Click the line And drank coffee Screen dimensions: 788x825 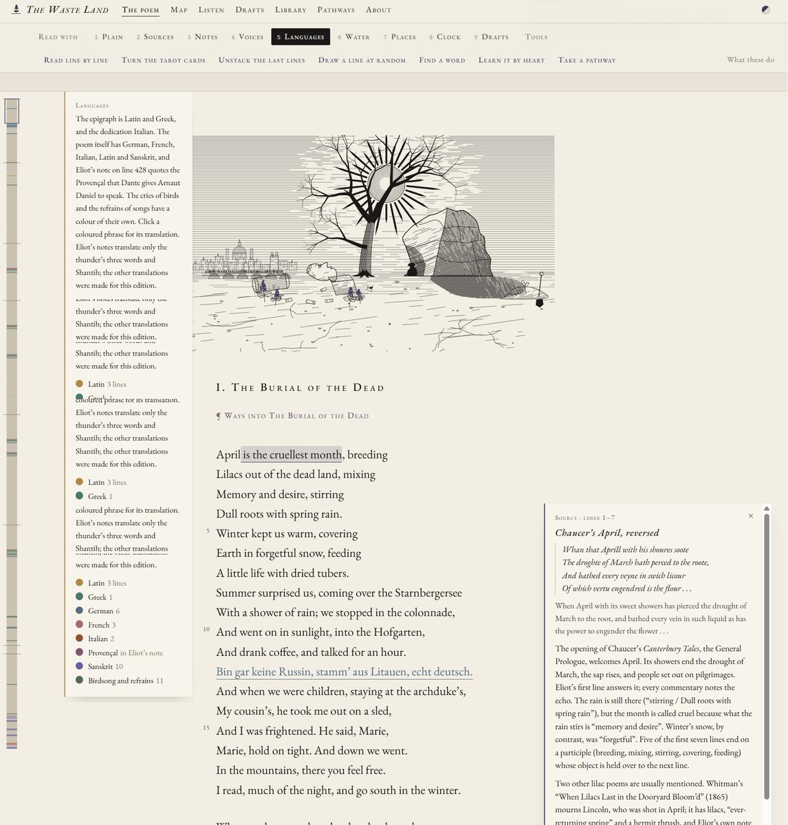pos(311,652)
